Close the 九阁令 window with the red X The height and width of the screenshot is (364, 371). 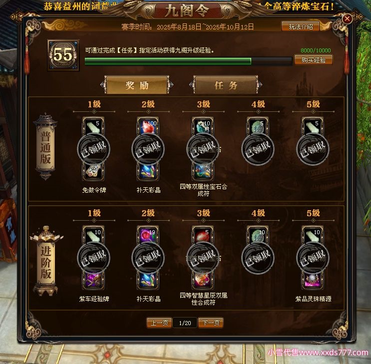[347, 18]
